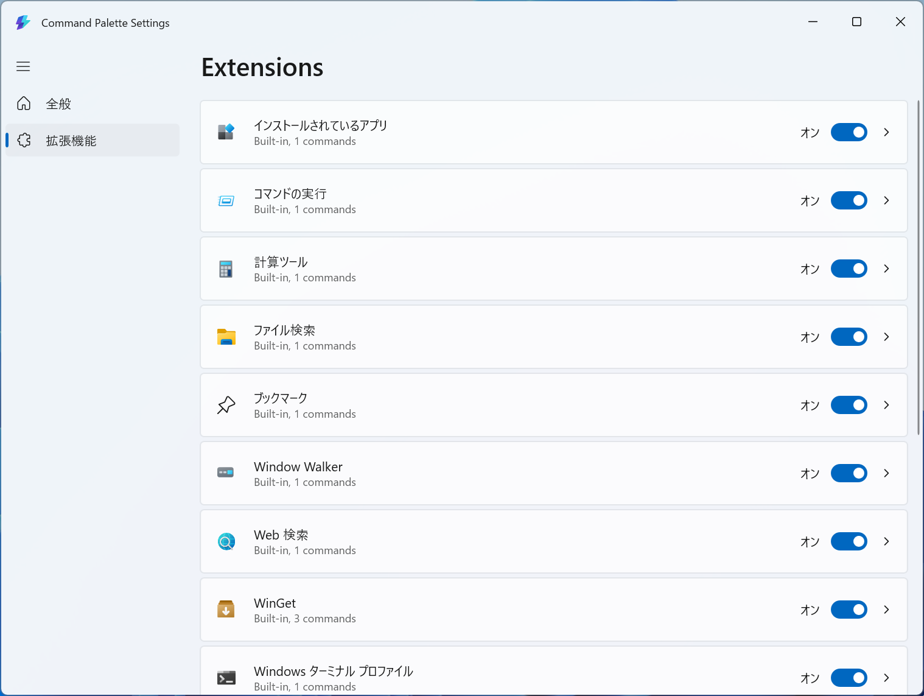
Task: Click the vertical scrollbar of the extensions list
Action: click(918, 268)
